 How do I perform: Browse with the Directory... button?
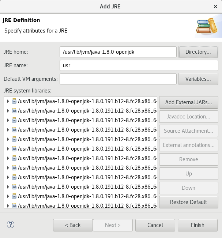click(x=198, y=52)
